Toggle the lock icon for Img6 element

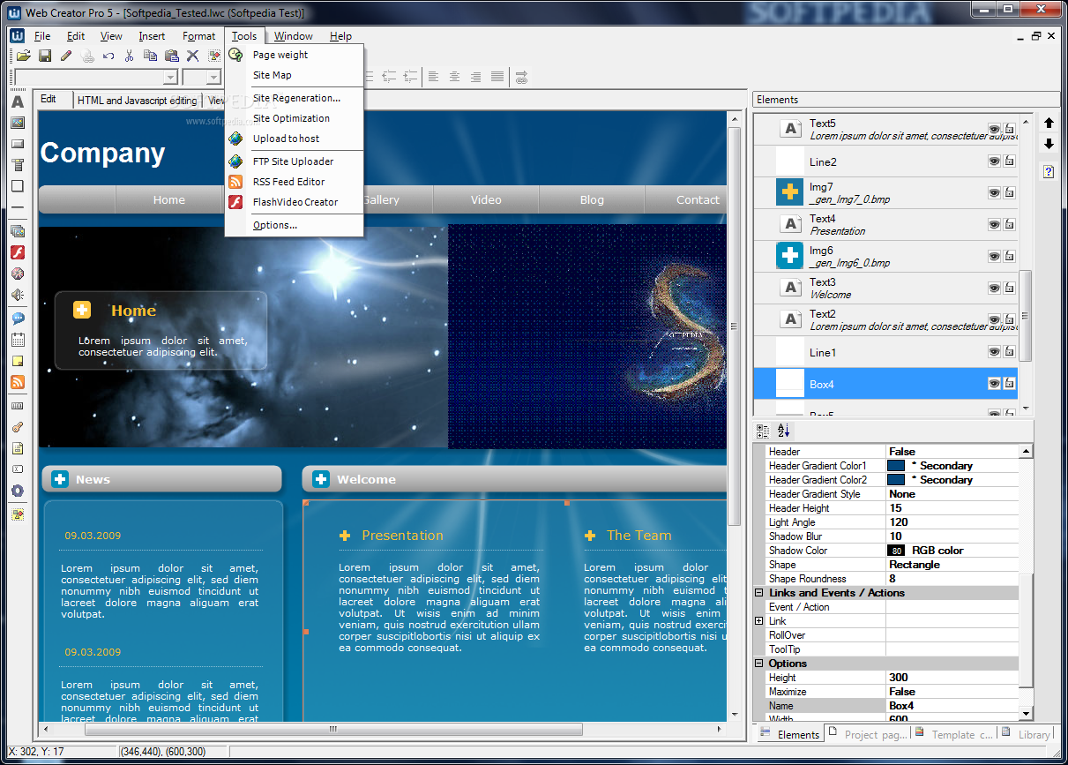click(x=1009, y=257)
